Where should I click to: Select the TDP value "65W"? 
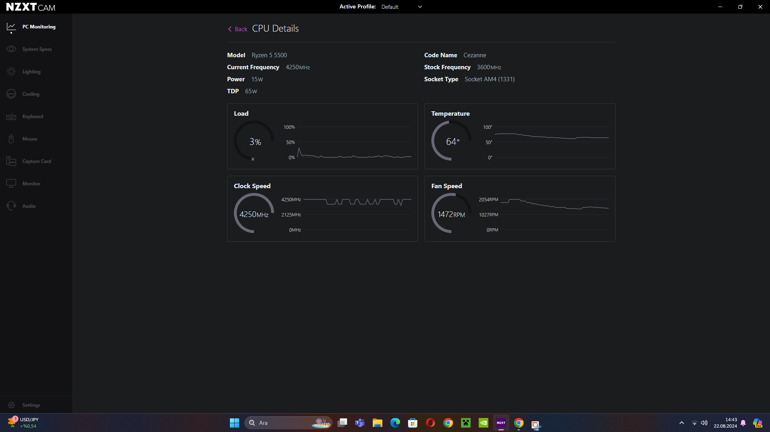(251, 91)
